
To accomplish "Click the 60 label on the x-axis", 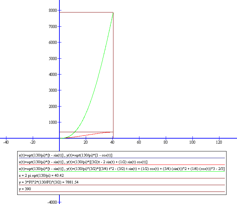I will tap(139, 142).
